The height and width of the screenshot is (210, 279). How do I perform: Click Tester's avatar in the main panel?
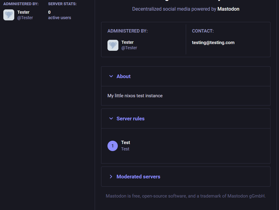coord(113,45)
